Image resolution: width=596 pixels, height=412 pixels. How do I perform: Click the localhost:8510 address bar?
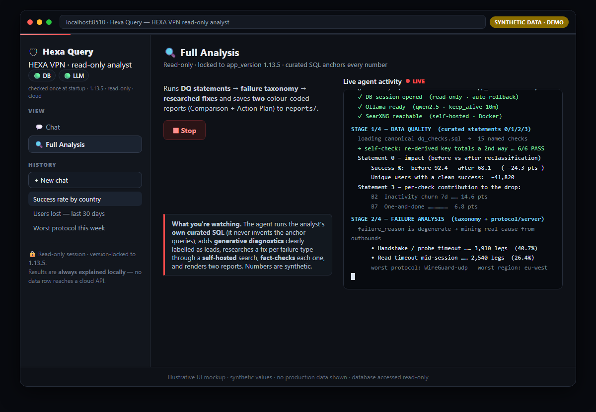tap(272, 22)
